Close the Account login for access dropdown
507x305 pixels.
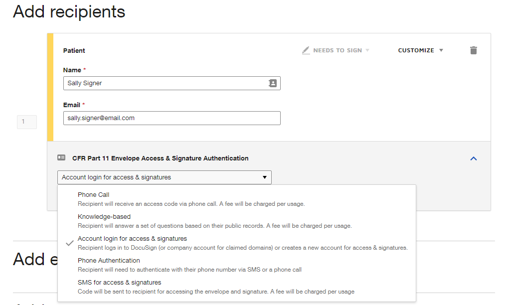click(x=164, y=177)
